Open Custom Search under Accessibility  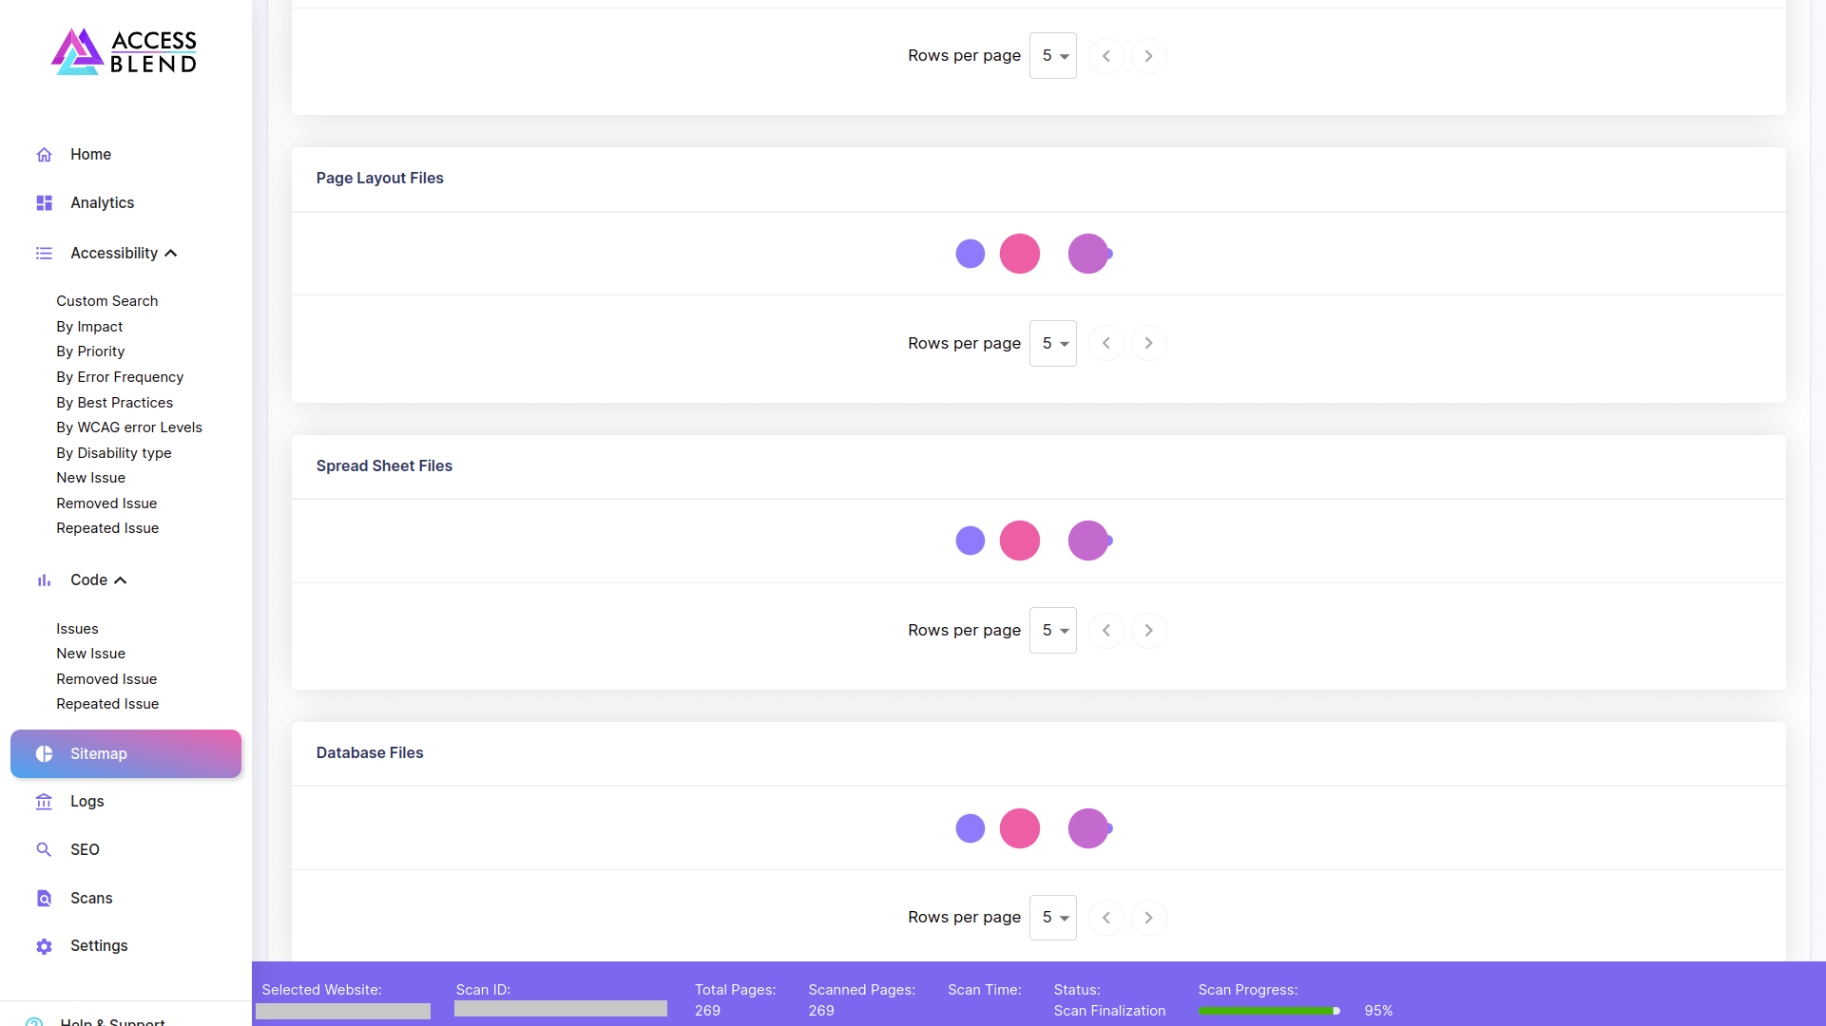click(106, 301)
